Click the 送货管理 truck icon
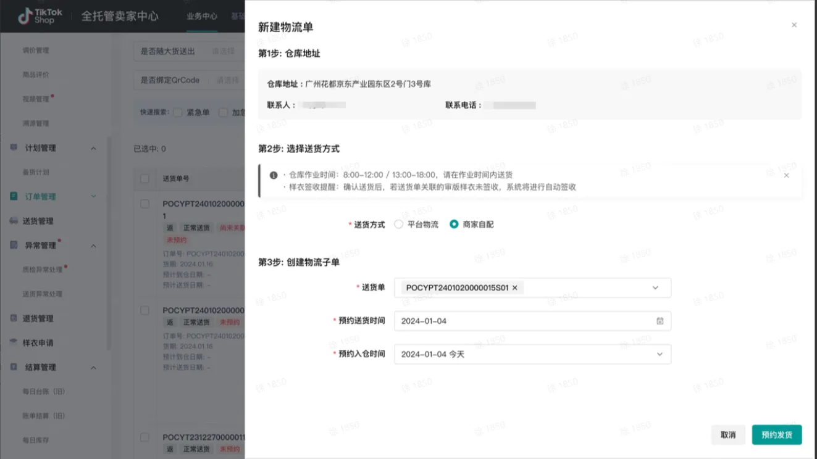Image resolution: width=817 pixels, height=459 pixels. (14, 221)
